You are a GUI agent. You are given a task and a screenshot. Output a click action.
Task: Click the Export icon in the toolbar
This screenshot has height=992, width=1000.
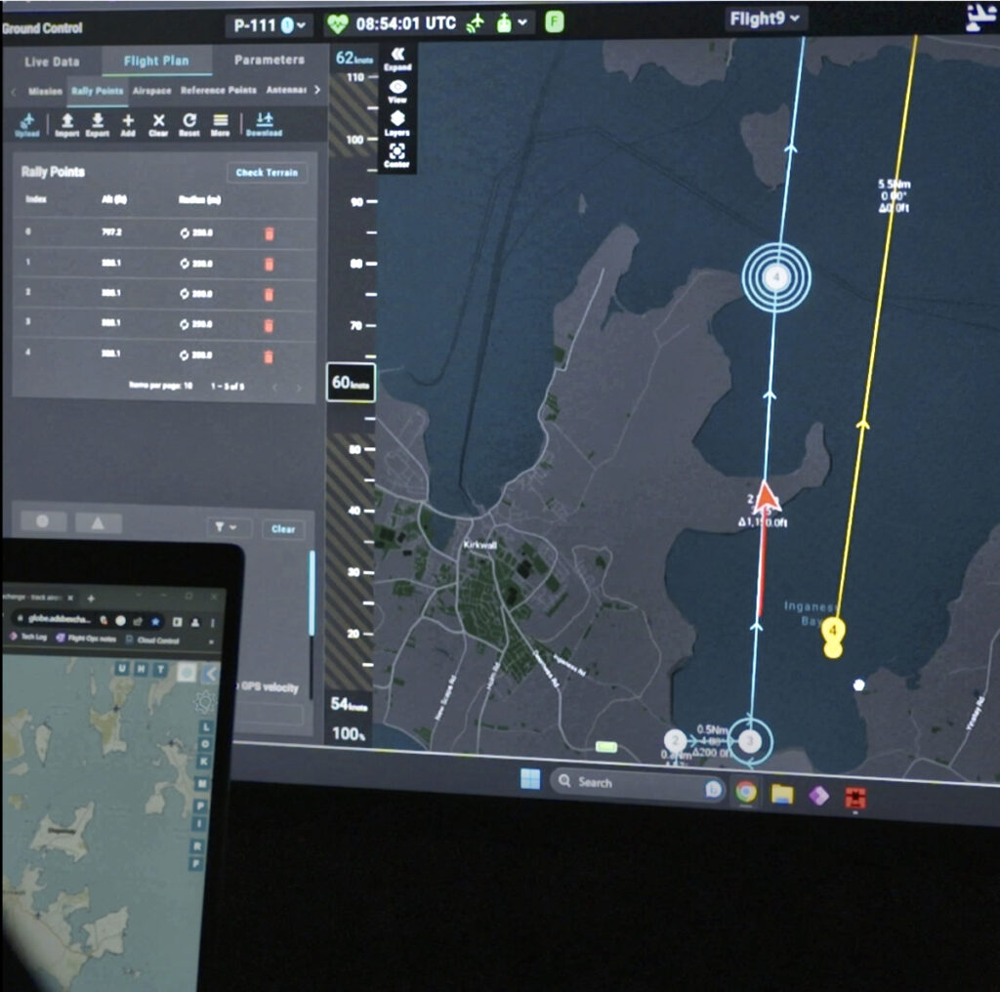97,124
